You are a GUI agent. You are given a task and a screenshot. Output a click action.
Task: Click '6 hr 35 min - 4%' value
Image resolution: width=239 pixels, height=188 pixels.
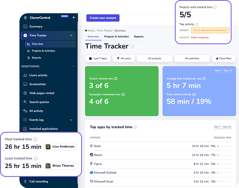tap(204, 173)
